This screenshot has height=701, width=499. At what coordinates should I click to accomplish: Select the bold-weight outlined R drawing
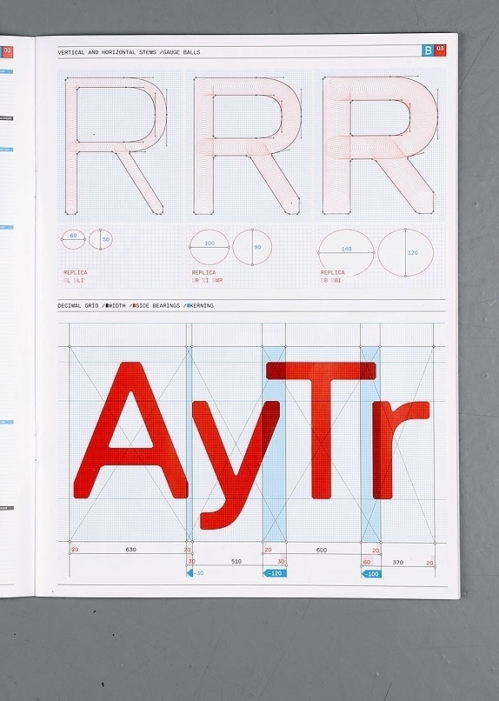click(380, 146)
